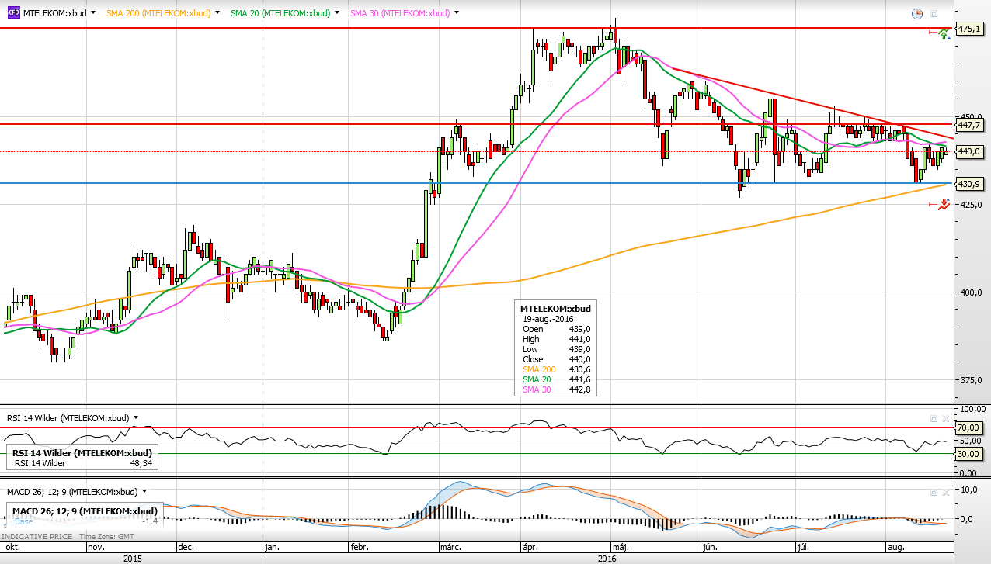Open the MACD 26; 12; 9 dropdown arrow
The image size is (991, 564).
pos(145,491)
